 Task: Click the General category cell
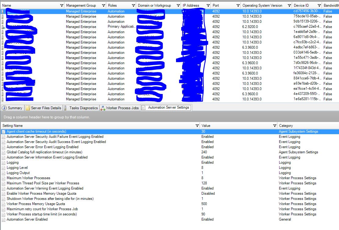click(x=285, y=219)
